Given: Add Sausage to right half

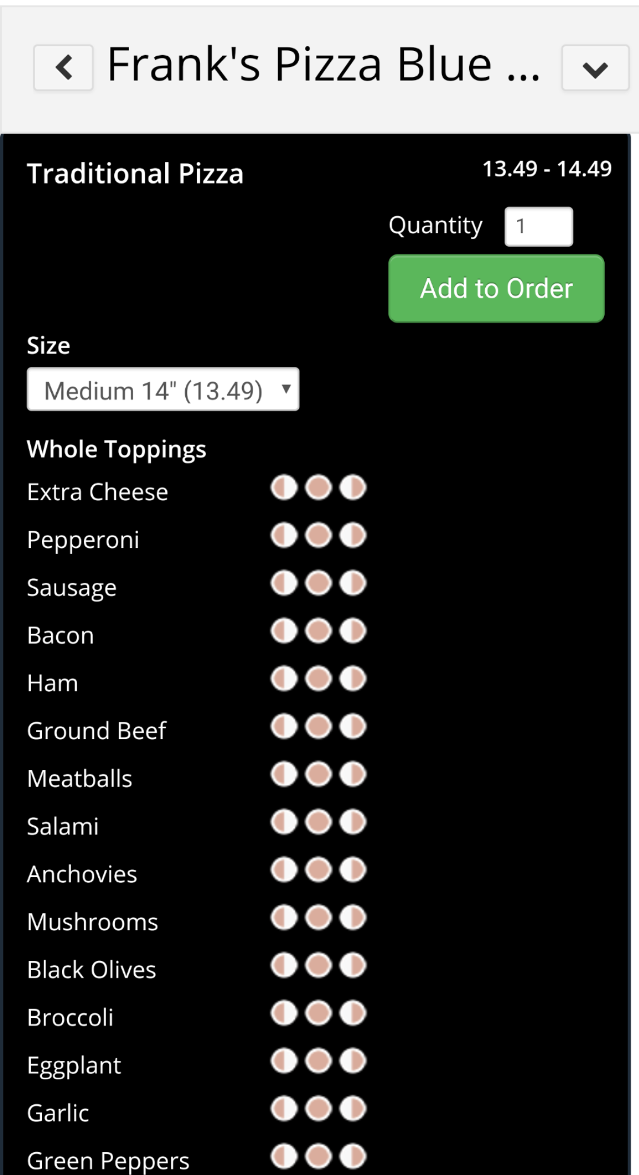Looking at the screenshot, I should pos(353,583).
